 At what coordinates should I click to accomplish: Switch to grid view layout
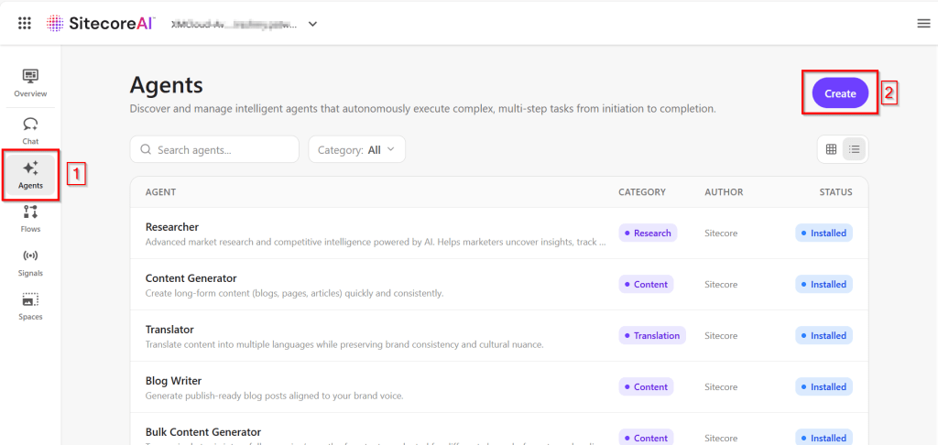pos(831,149)
